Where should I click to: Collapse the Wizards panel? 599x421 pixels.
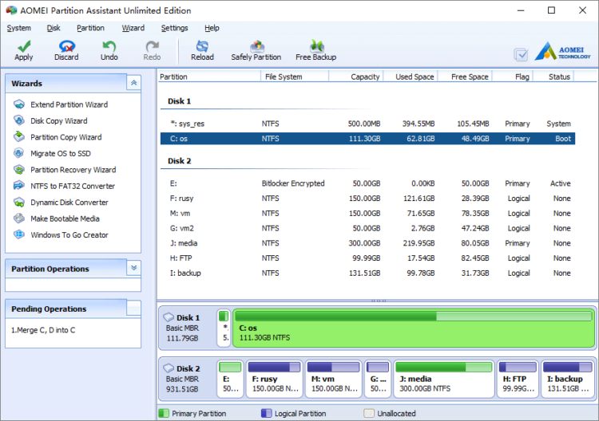click(133, 83)
